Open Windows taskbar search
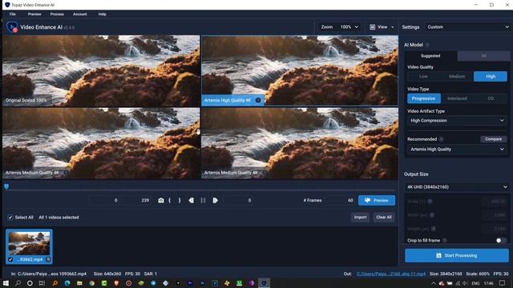The image size is (513, 288). click(18, 283)
